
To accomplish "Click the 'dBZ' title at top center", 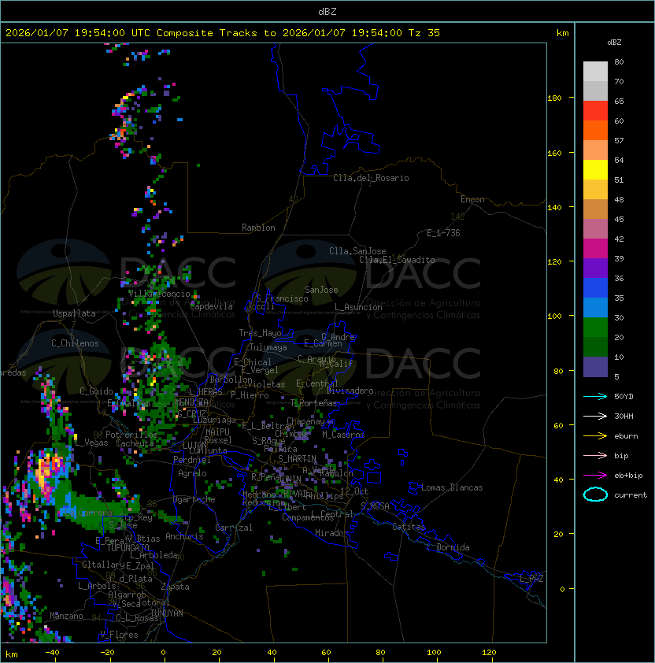I will [x=327, y=12].
